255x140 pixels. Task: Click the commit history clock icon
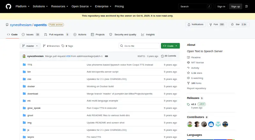162,56
